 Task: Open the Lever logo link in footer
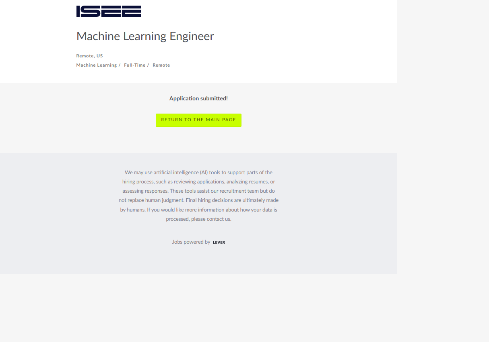219,242
